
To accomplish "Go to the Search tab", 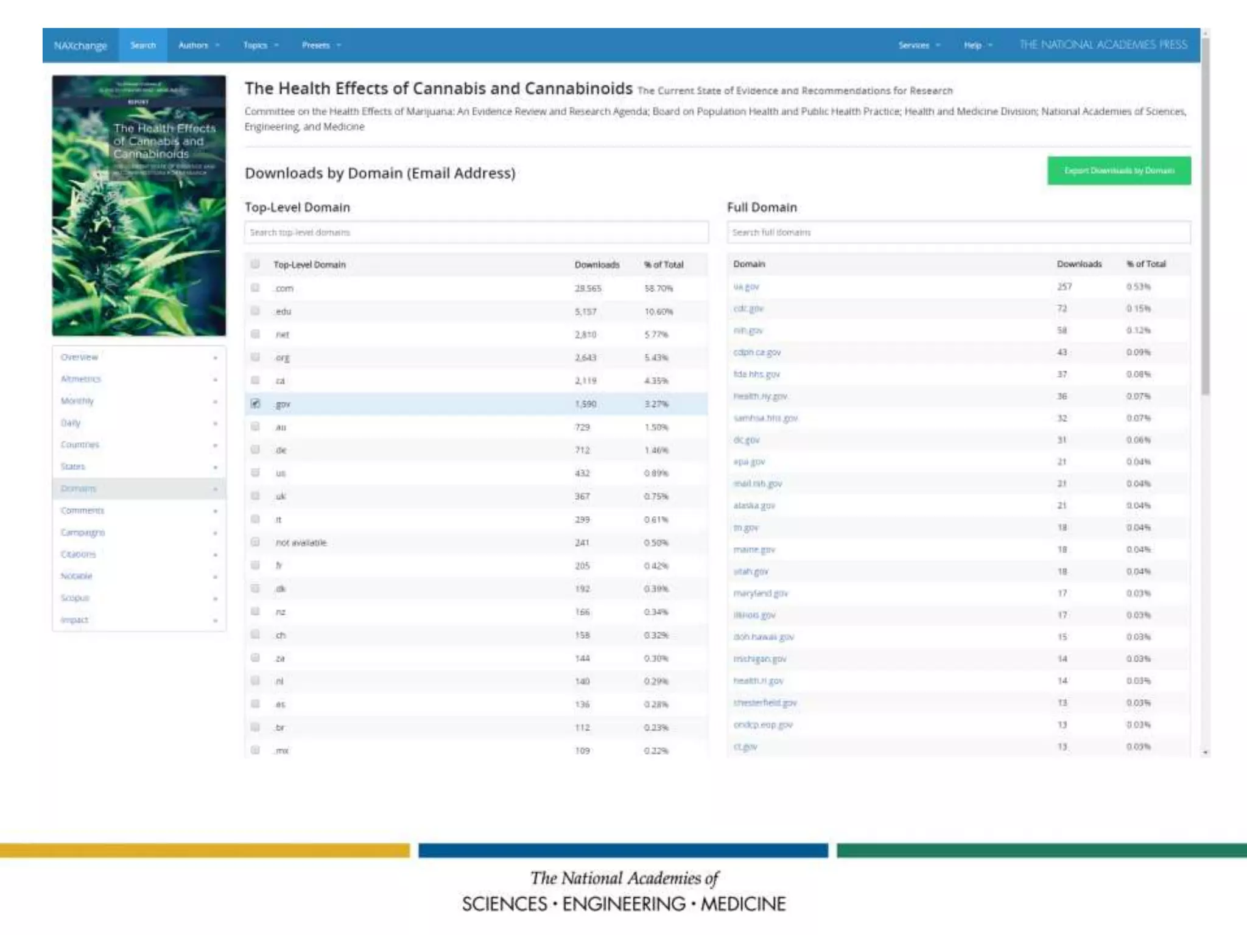I will tap(143, 46).
